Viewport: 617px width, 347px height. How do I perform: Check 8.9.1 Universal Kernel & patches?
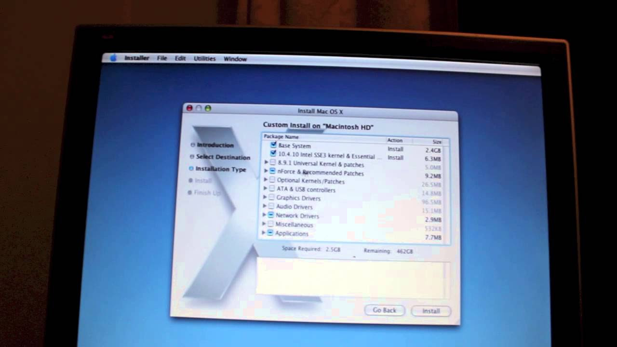pyautogui.click(x=273, y=162)
